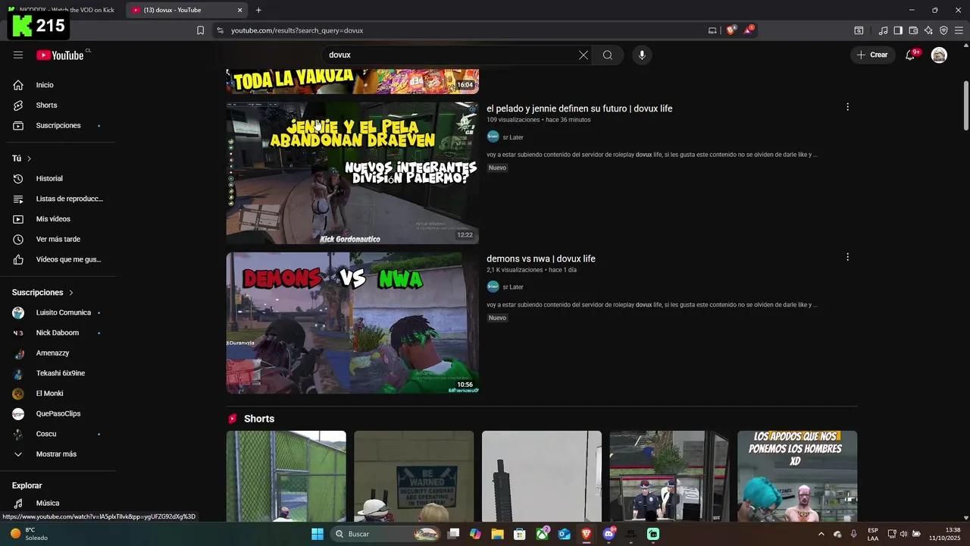Viewport: 970px width, 546px height.
Task: Click the browser address bar URL
Action: point(297,30)
